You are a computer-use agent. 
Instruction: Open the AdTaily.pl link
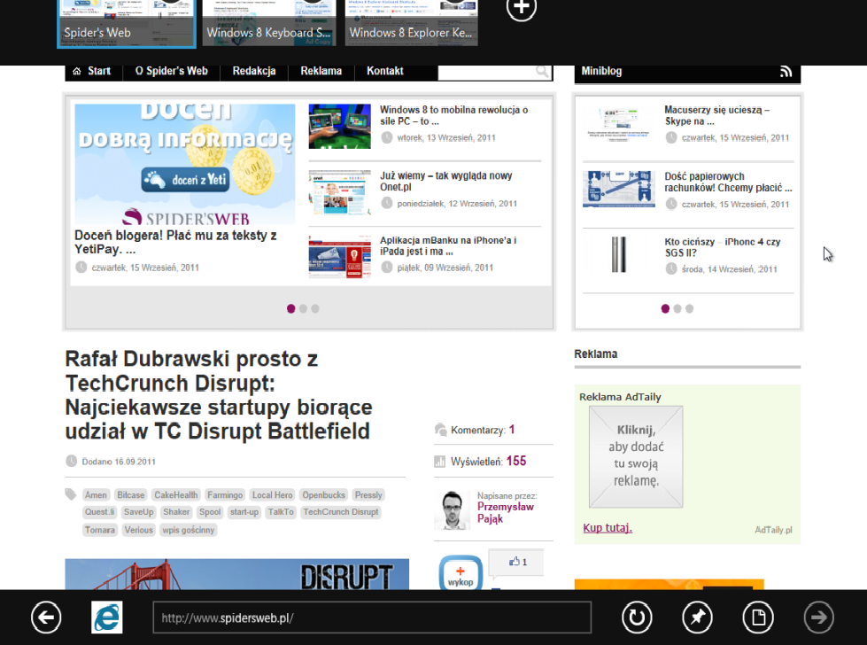pyautogui.click(x=773, y=530)
